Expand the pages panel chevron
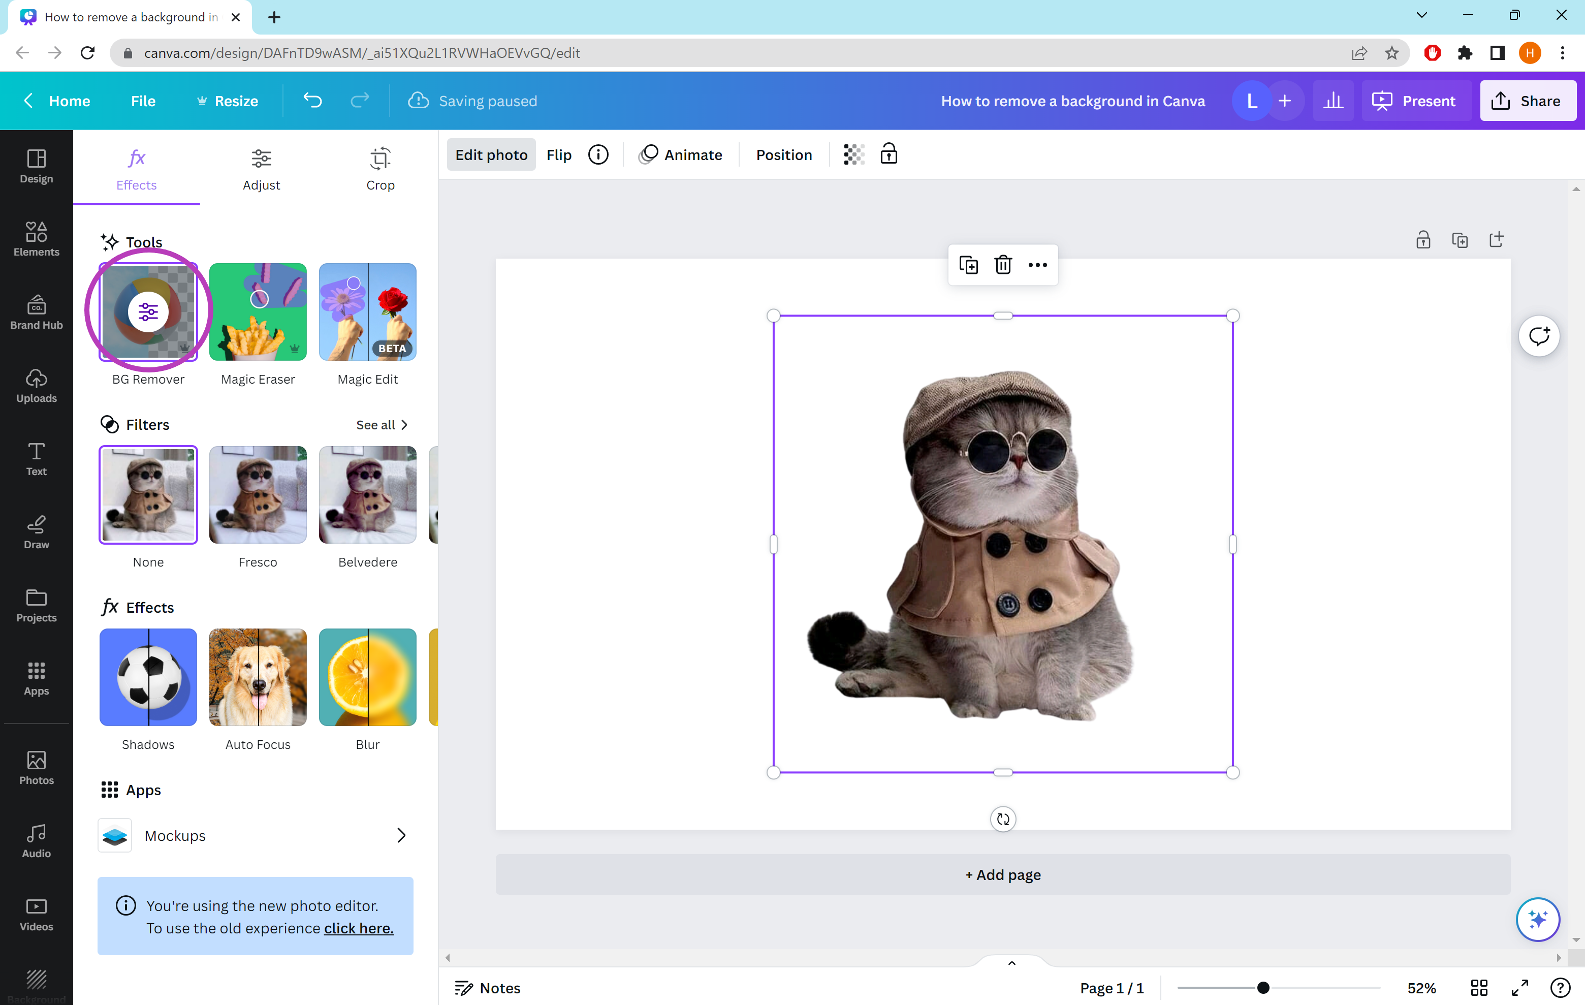 click(1011, 963)
